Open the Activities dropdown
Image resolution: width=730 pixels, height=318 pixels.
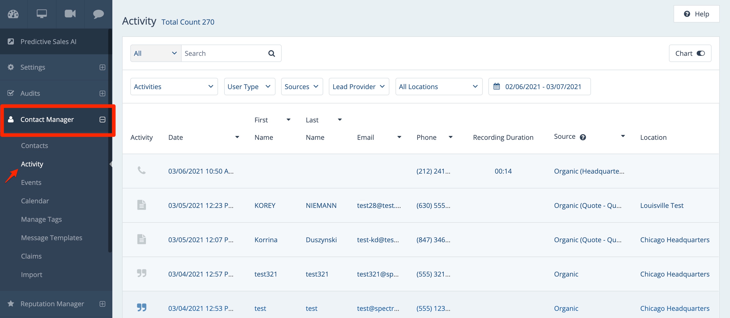pyautogui.click(x=174, y=87)
